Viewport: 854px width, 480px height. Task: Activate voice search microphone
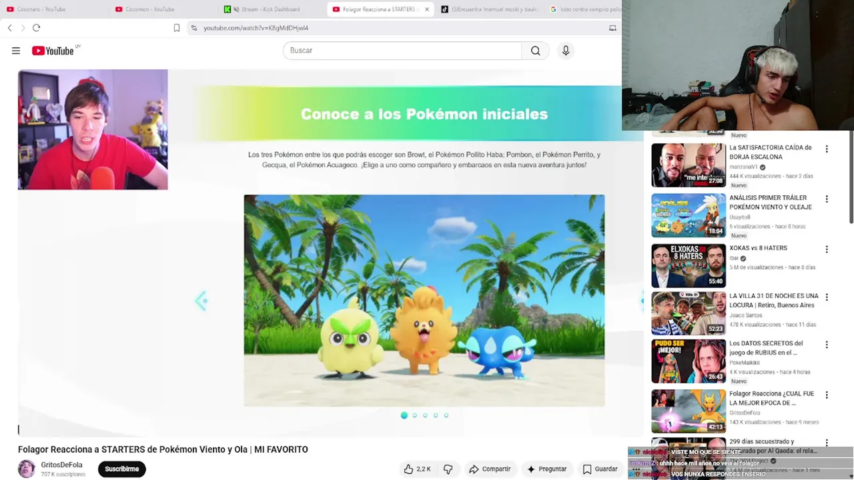[x=566, y=51]
